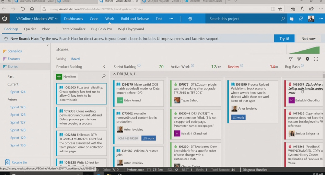Open Wiql Playground tab
Viewport: 325px width, 175px height.
(x=131, y=29)
